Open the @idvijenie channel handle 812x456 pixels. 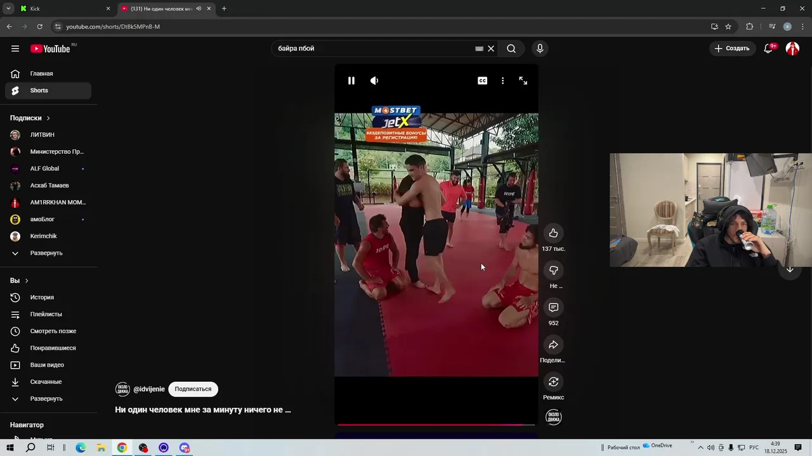point(149,389)
